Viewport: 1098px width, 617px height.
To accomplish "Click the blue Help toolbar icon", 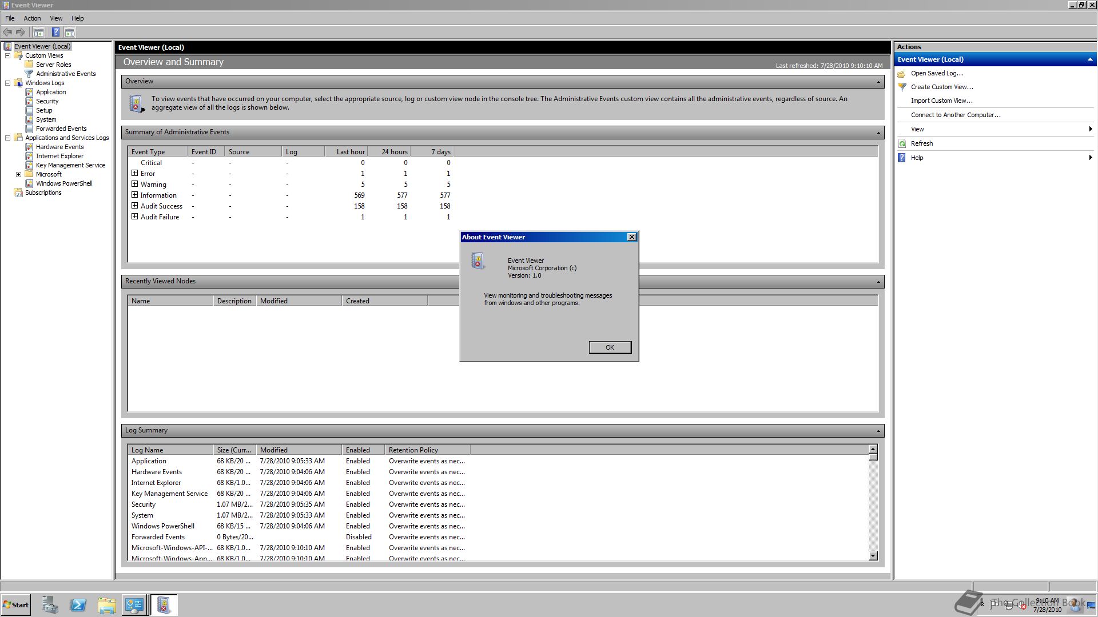I will 55,33.
